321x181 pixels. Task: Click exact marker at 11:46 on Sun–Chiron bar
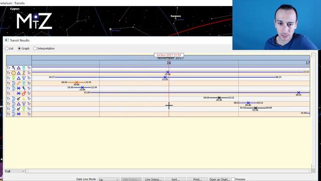(x=168, y=72)
